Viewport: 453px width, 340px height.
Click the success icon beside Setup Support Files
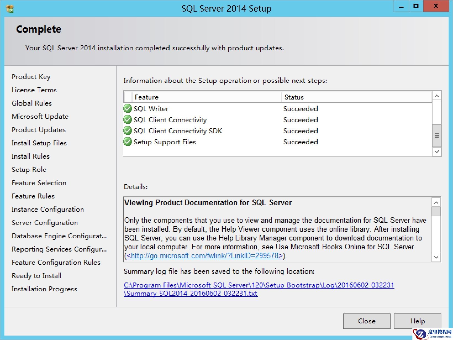click(x=127, y=142)
